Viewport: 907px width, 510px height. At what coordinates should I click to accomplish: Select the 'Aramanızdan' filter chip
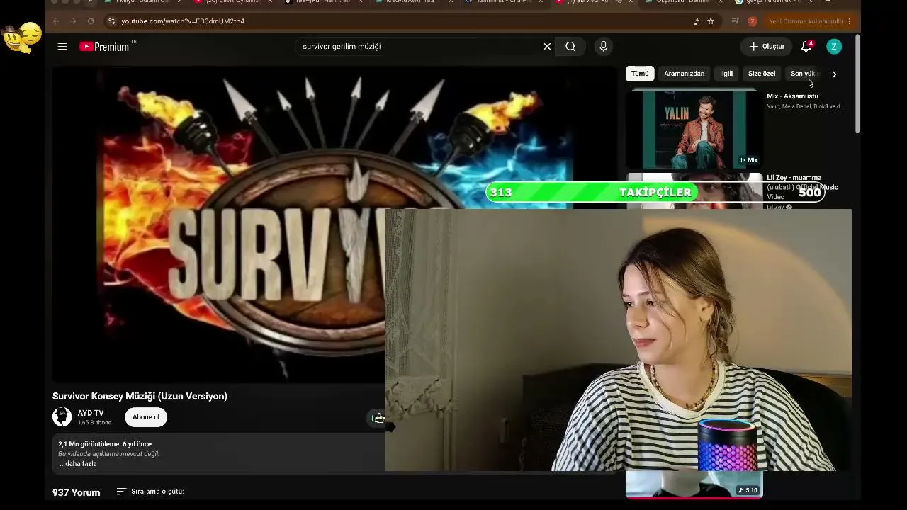point(685,74)
